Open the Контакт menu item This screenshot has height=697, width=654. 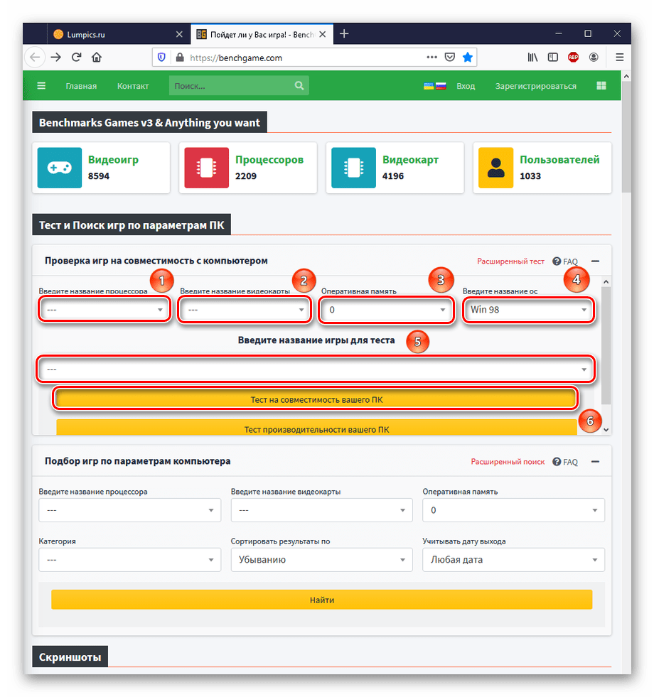[x=133, y=86]
